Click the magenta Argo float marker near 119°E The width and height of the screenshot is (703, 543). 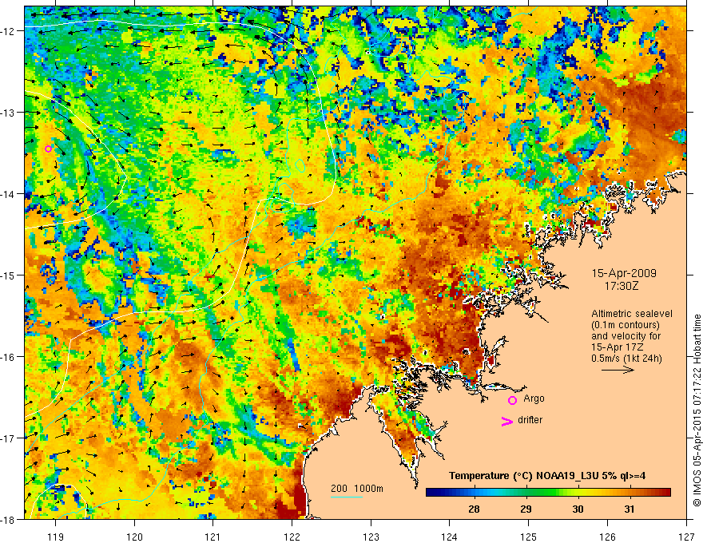coord(49,149)
